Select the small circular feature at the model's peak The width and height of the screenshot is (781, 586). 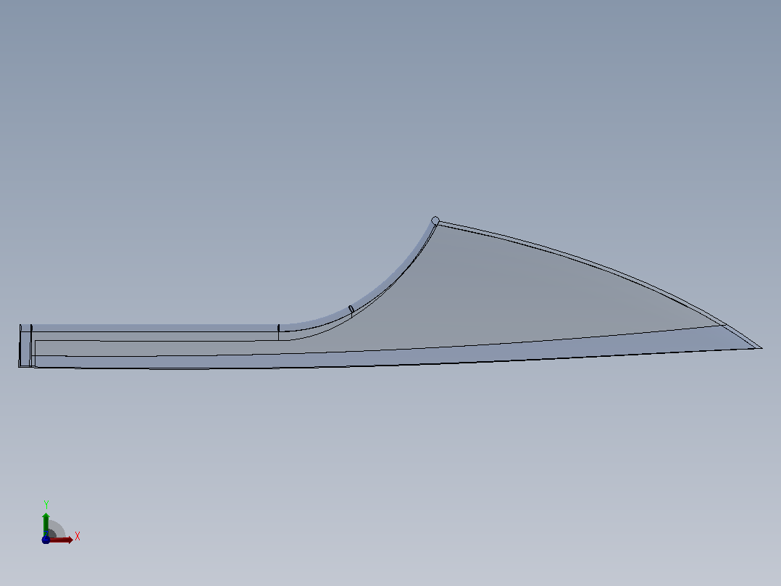click(435, 220)
